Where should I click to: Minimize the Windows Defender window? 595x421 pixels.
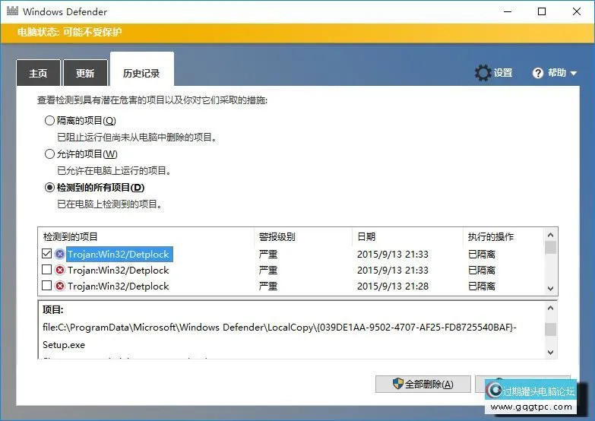[x=508, y=11]
